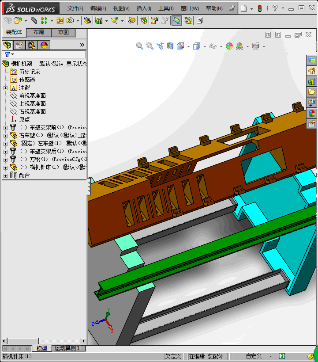Screen dimensions: 318x362
Task: Click the warning-sign assembly check icon
Action: pos(188,20)
